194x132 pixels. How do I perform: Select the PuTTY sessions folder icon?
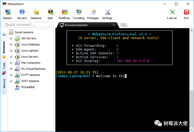[17, 75]
